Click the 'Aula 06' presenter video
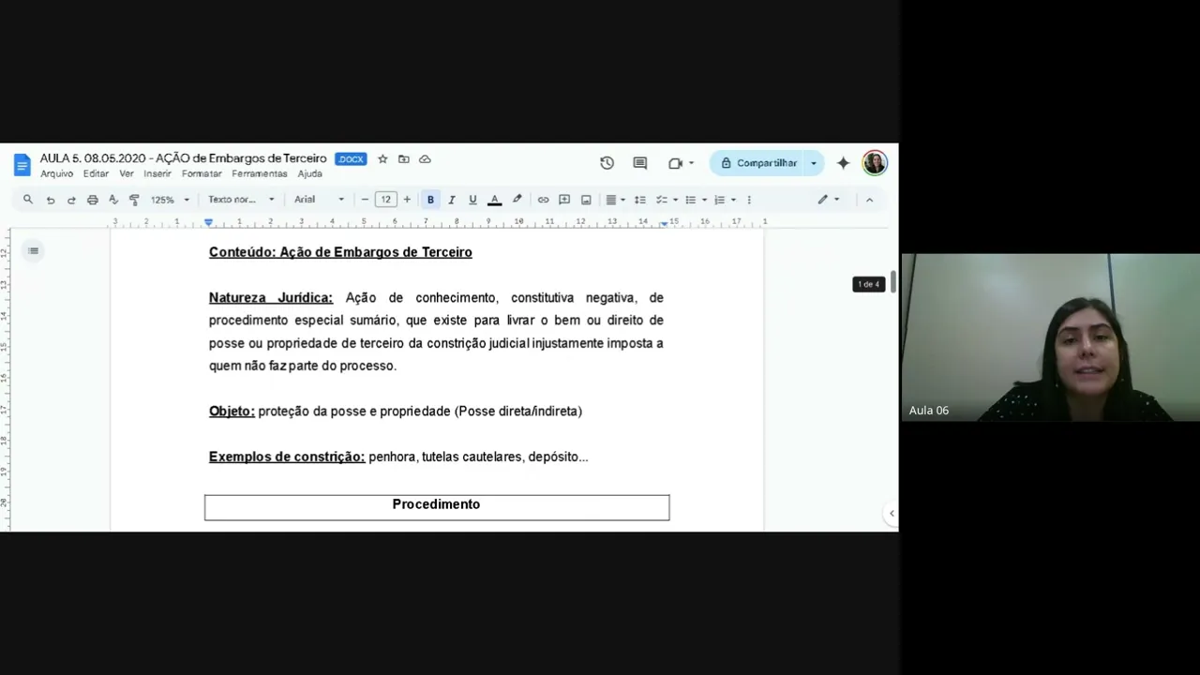 pyautogui.click(x=1050, y=337)
